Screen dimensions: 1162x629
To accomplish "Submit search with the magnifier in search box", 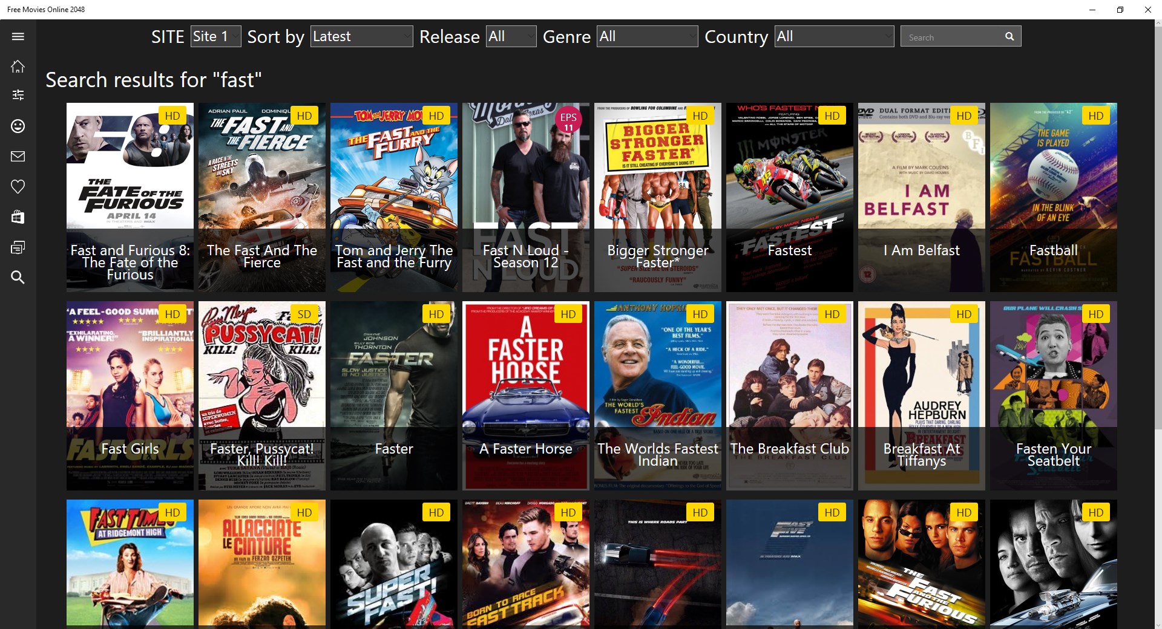I will (x=1009, y=36).
